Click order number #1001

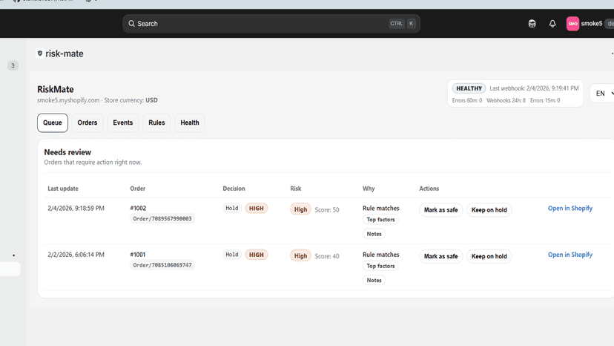(x=137, y=255)
